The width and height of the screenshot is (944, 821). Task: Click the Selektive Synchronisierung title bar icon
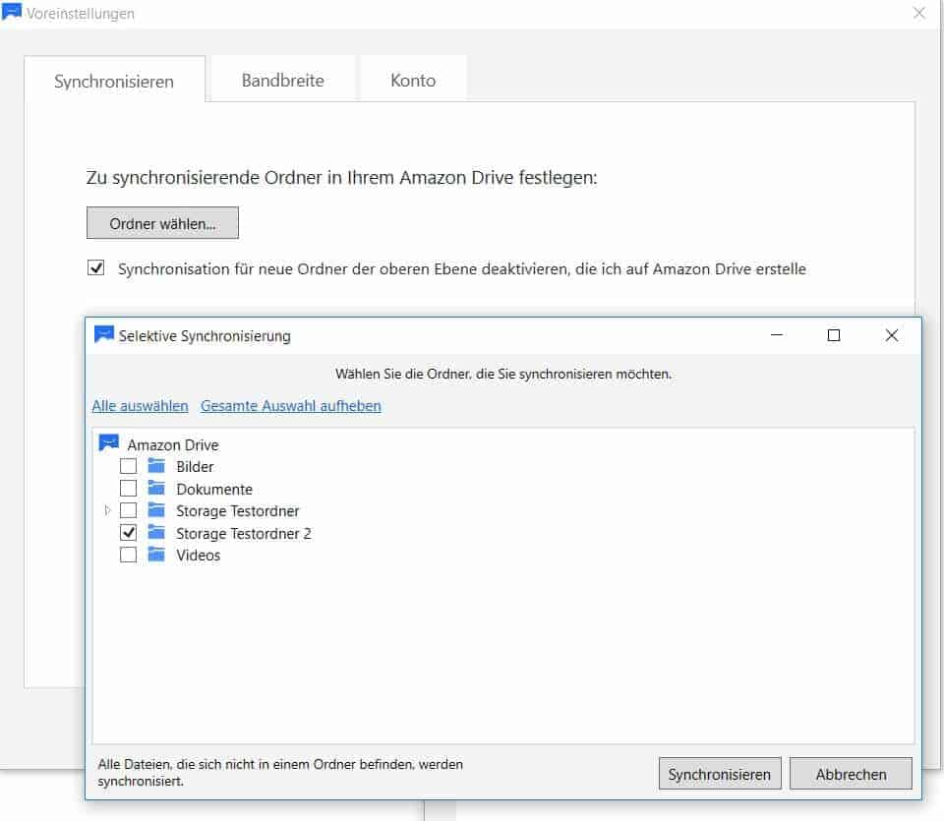[x=104, y=334]
